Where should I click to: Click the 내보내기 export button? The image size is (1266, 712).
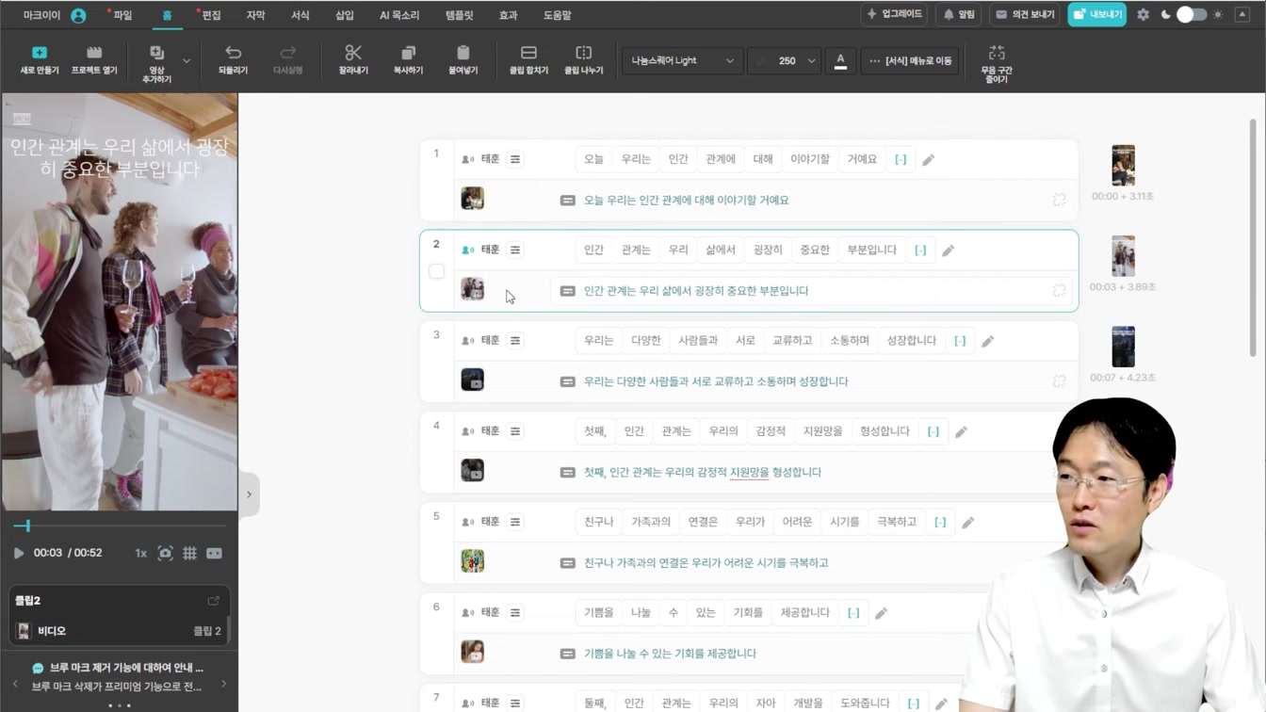pyautogui.click(x=1096, y=15)
